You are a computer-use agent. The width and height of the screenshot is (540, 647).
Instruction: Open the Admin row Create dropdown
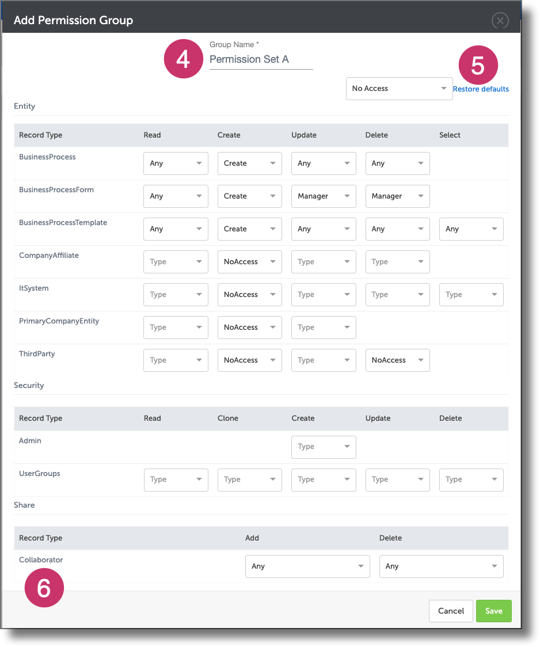pos(324,447)
